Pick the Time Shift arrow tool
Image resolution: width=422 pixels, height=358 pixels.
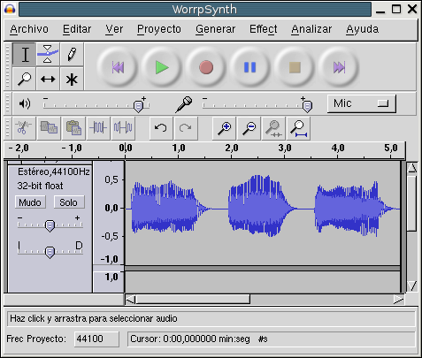[x=48, y=79]
